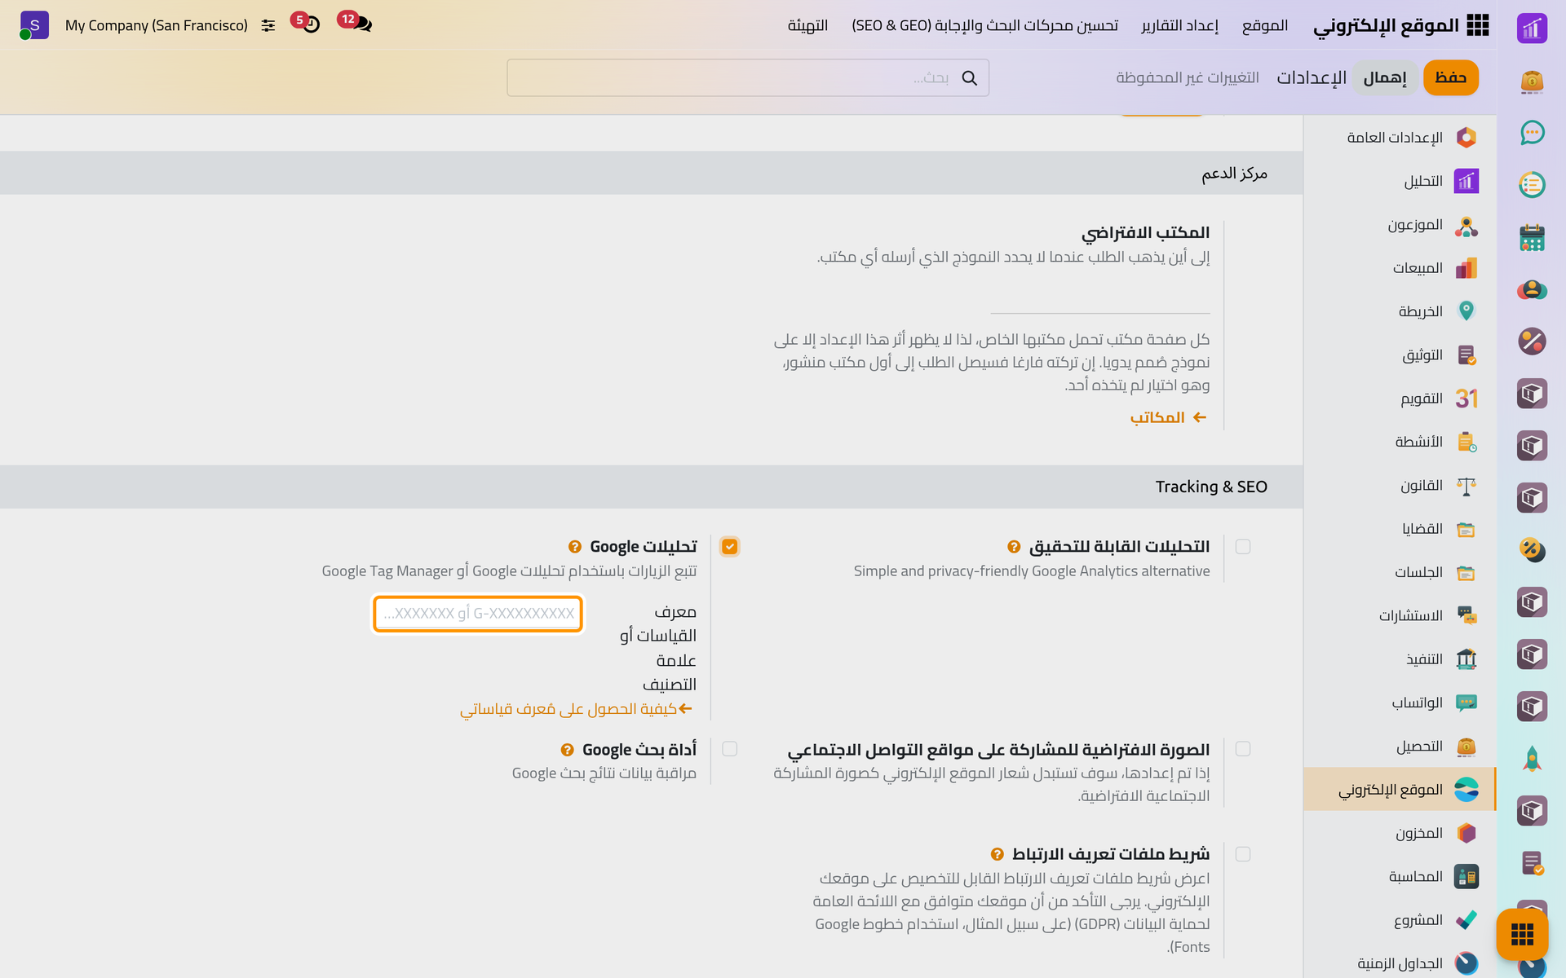
Task: Open the الموقع menu
Action: 1265,25
